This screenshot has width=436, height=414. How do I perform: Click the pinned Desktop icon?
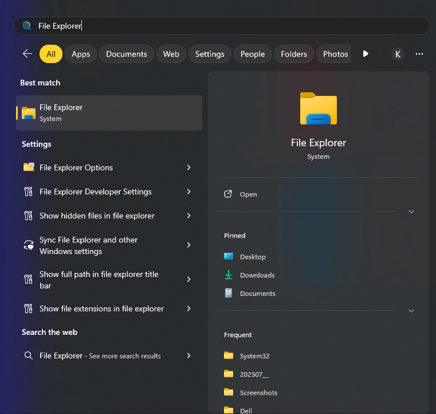(229, 256)
